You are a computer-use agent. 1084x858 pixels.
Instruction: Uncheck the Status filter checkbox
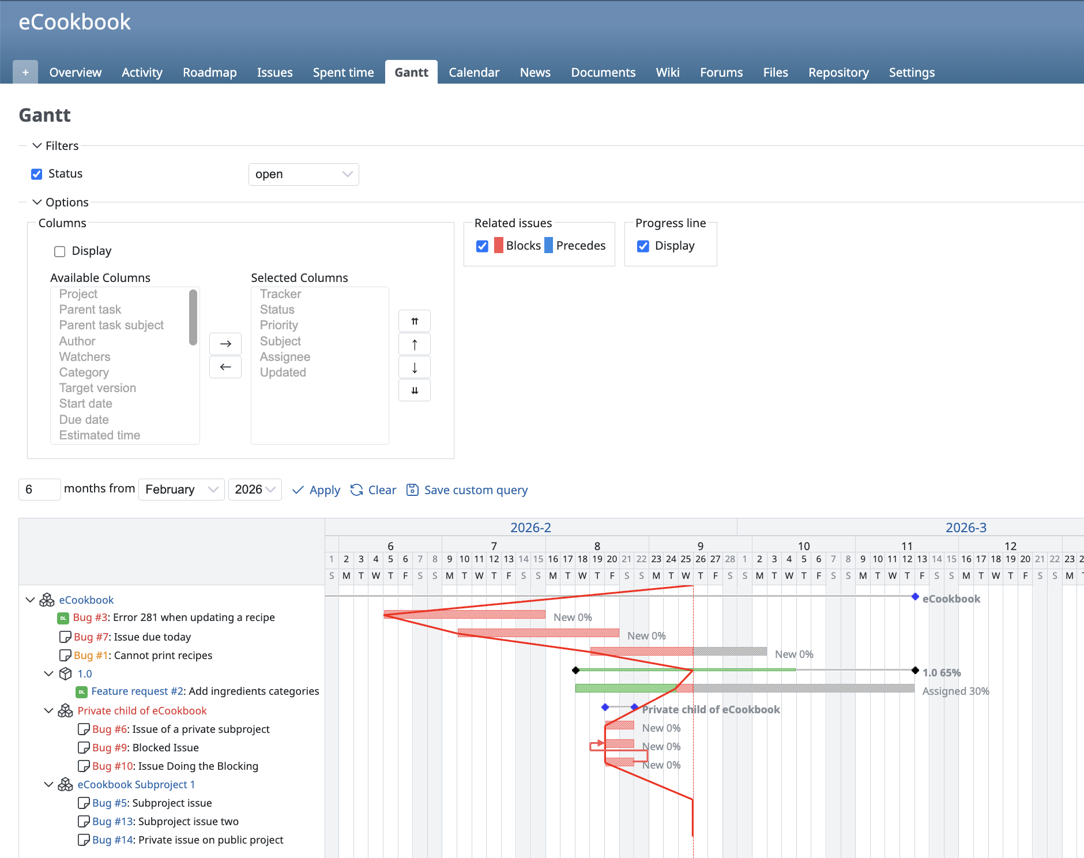37,174
